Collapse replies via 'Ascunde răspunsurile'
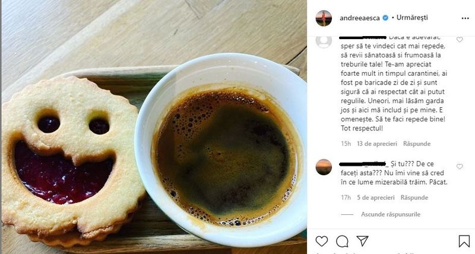 [x=391, y=214]
